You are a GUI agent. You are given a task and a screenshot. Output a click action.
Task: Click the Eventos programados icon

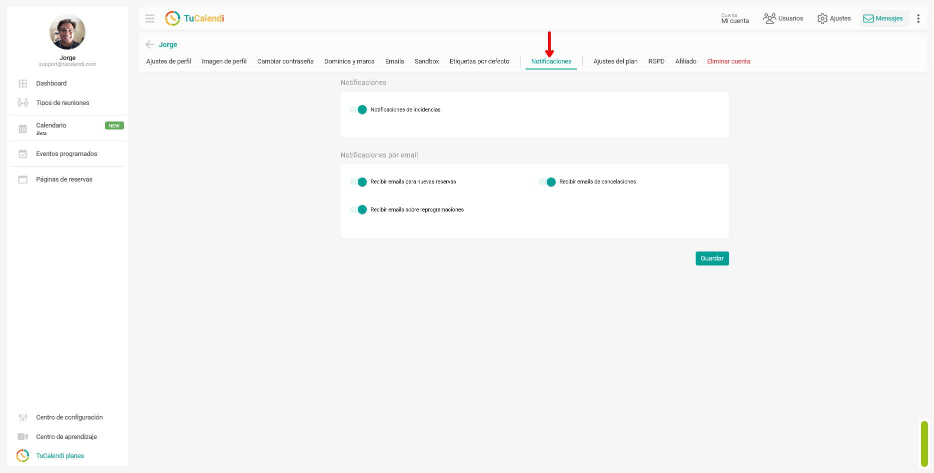point(23,154)
